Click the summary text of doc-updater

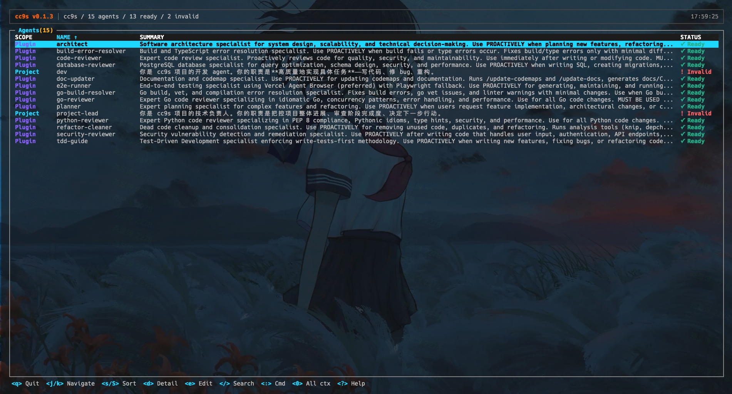(x=406, y=79)
